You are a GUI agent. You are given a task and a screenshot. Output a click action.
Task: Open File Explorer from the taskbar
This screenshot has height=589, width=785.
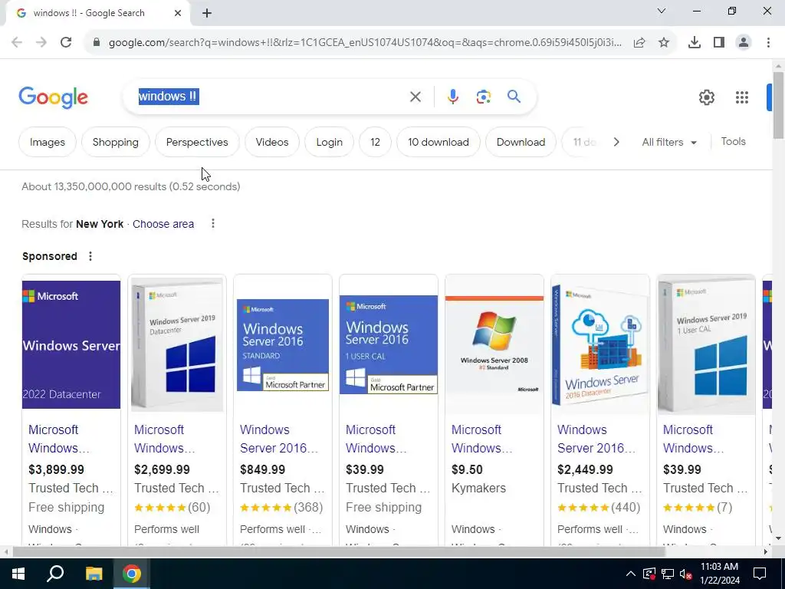[x=94, y=574]
